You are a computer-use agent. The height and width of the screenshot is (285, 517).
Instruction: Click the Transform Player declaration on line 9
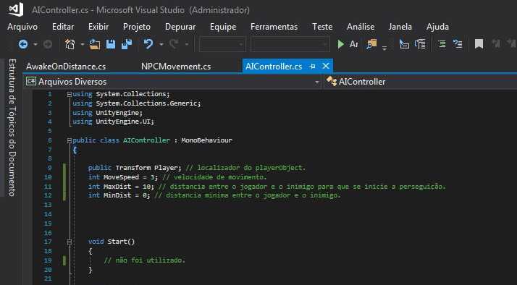pyautogui.click(x=135, y=168)
